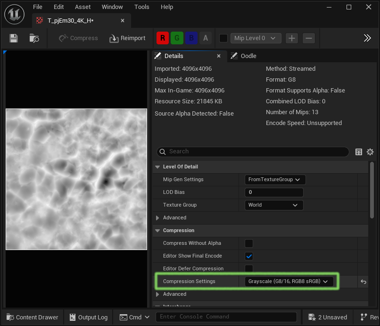Open the Mip Level 0 dropdown
Screen dimensions: 380x326
[256, 38]
